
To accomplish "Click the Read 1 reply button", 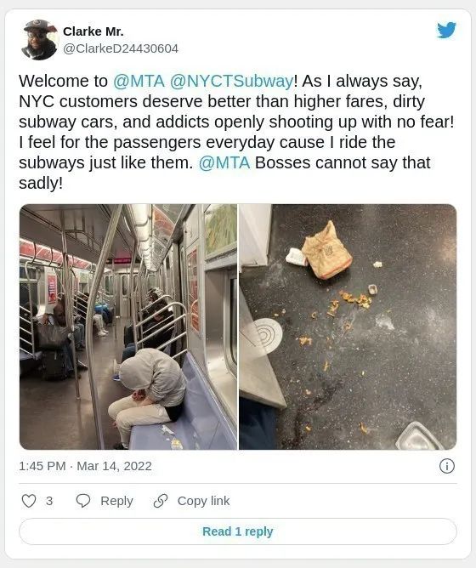I will (x=238, y=531).
